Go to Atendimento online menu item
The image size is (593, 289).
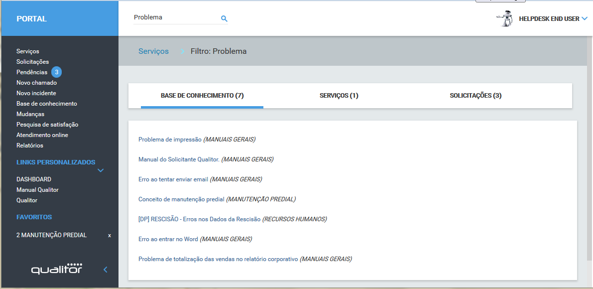[x=42, y=135]
